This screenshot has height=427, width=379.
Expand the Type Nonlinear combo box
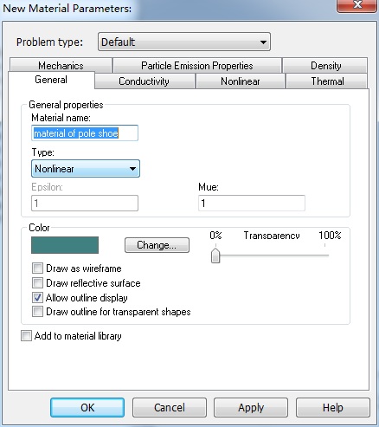tap(86, 169)
